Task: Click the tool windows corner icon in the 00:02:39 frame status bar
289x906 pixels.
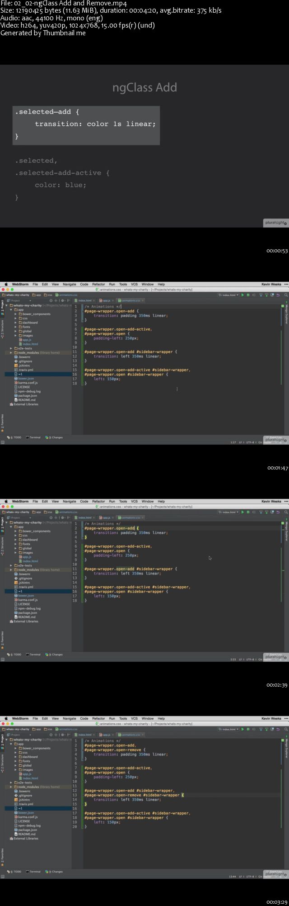Action: click(2, 659)
